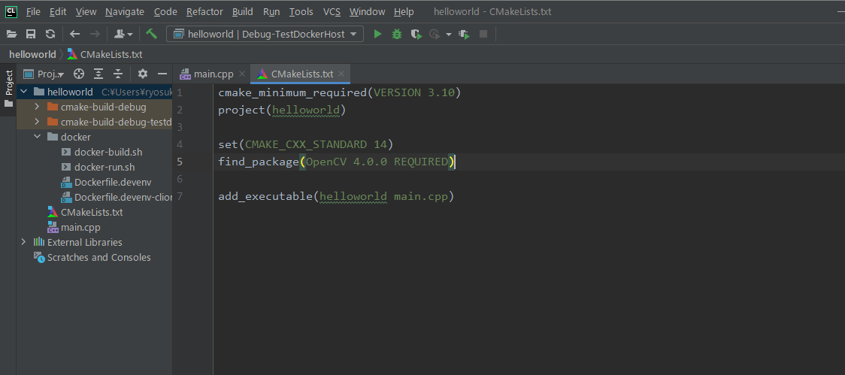The height and width of the screenshot is (375, 845).
Task: Click helloworld in the breadcrumb bar
Action: (x=32, y=54)
